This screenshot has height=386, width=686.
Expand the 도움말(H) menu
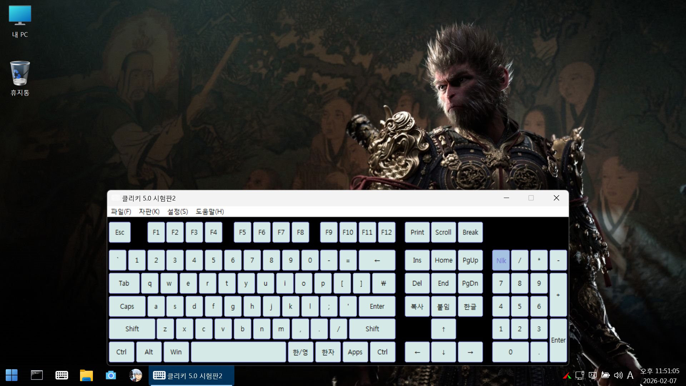point(210,212)
